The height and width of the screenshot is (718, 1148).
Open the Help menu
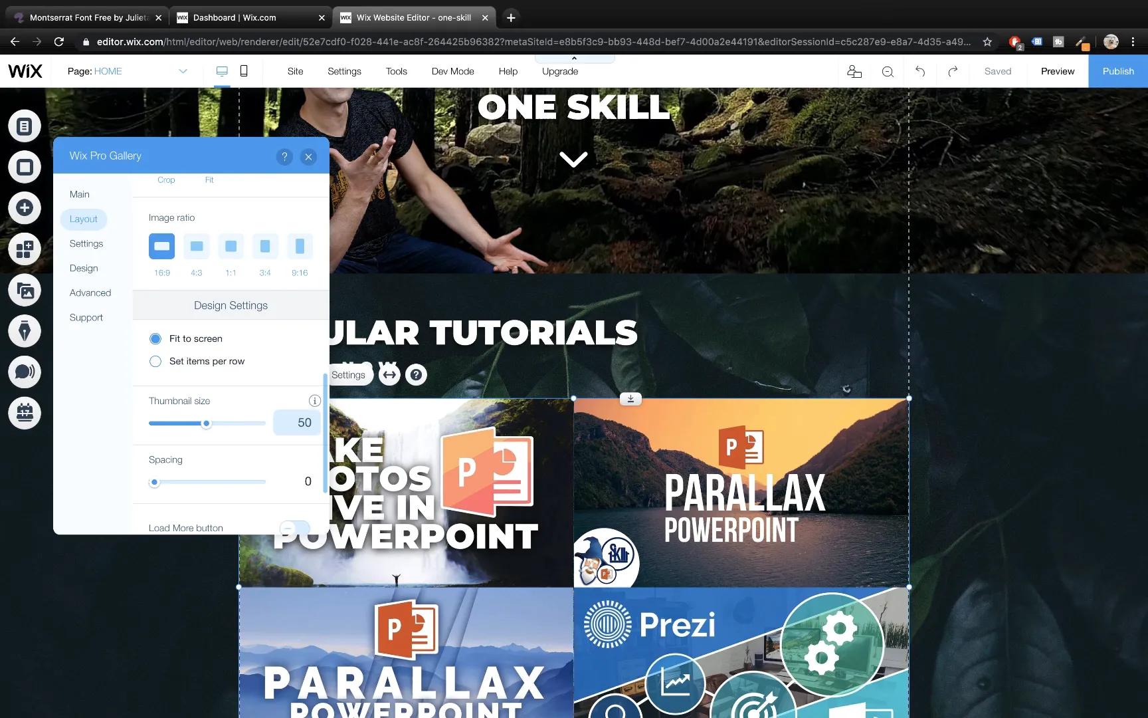tap(508, 71)
